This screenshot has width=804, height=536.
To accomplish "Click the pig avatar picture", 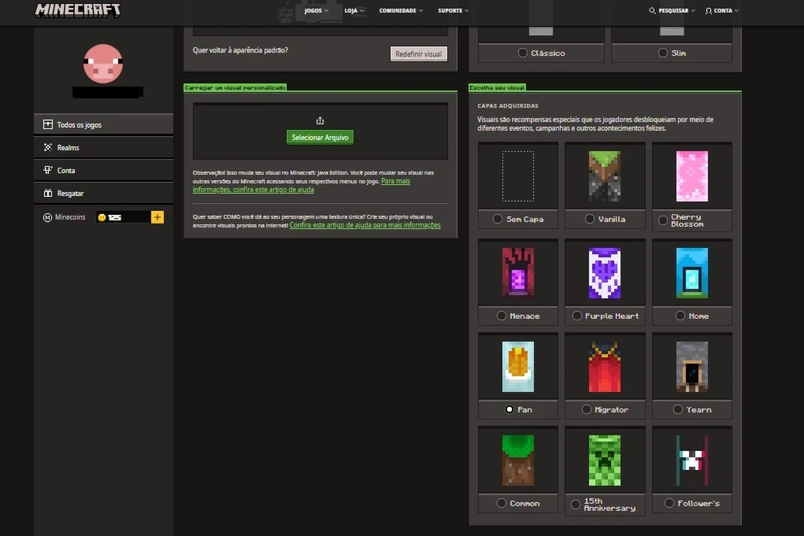I will 103,64.
